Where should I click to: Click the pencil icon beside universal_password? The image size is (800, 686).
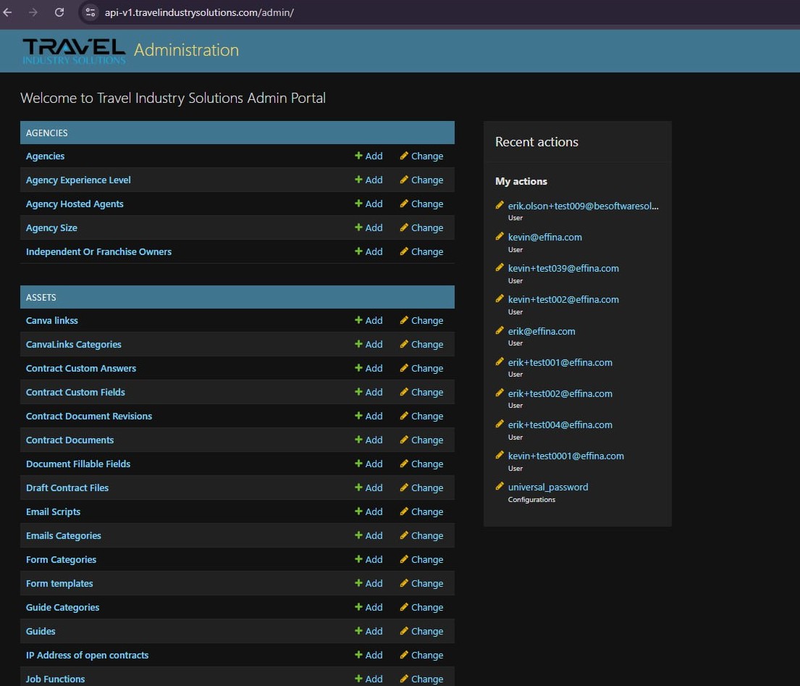tap(500, 487)
